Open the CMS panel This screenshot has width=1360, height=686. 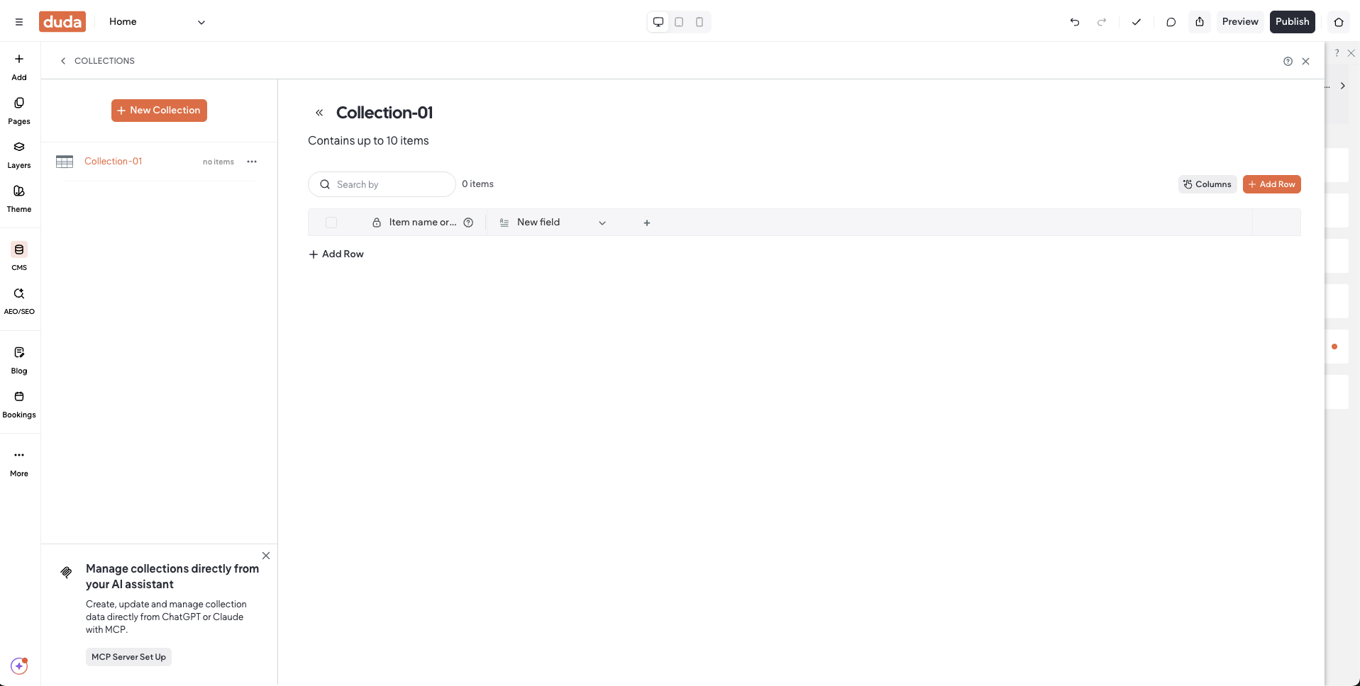click(x=19, y=257)
